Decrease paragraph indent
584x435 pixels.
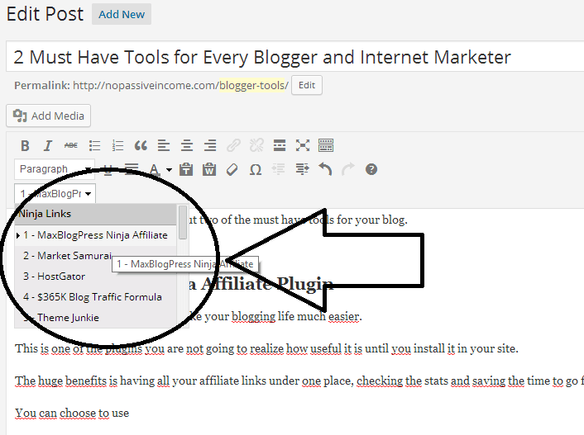point(279,169)
